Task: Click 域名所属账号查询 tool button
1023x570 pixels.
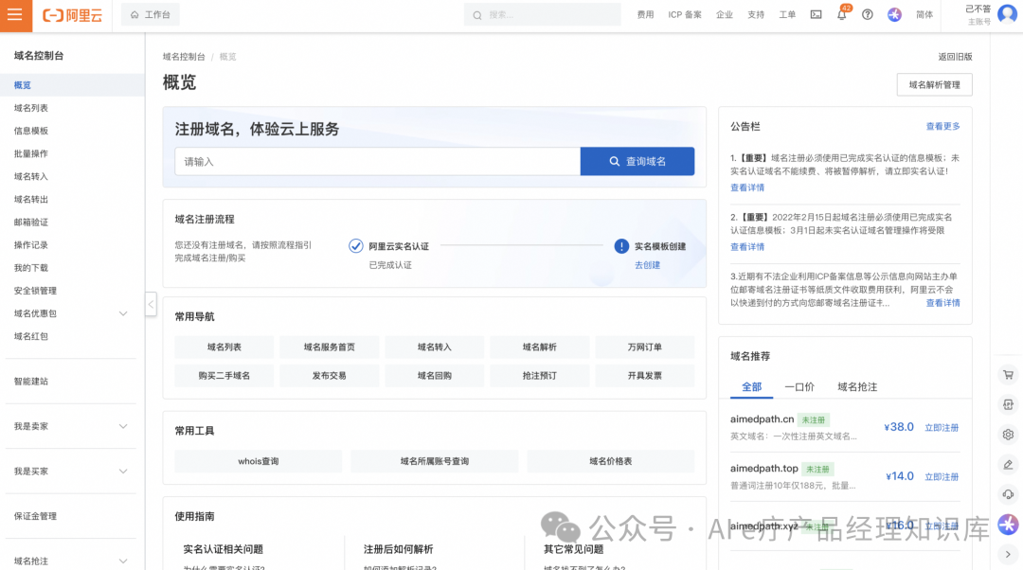Action: (435, 461)
